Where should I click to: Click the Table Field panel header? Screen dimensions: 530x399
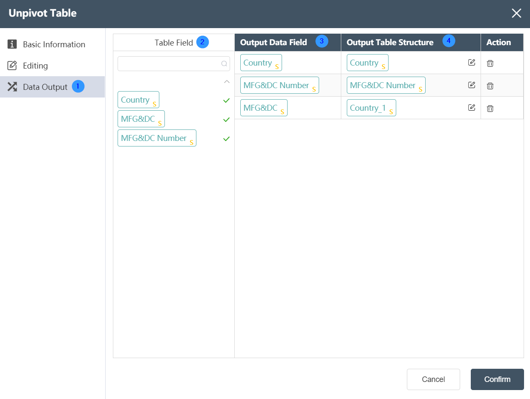click(174, 43)
